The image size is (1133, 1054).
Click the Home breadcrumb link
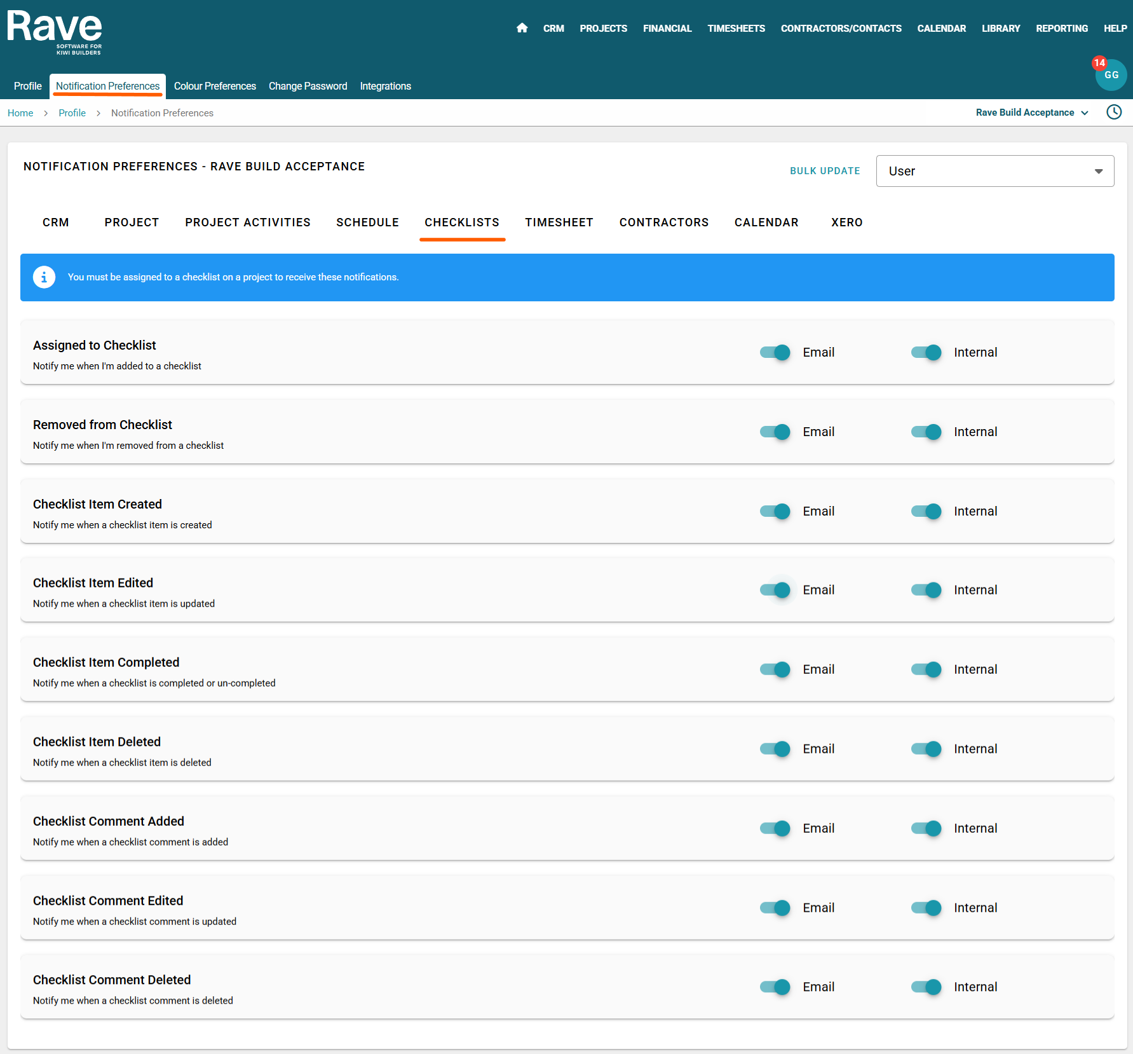point(20,113)
